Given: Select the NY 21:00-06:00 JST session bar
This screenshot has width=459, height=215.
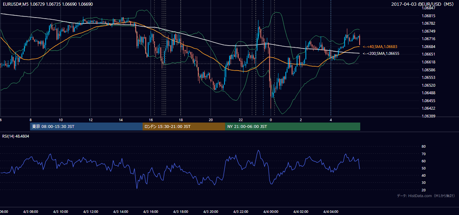Looking at the screenshot, I should [293, 126].
